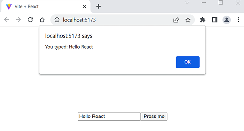Minimize the browser window

point(204,3)
